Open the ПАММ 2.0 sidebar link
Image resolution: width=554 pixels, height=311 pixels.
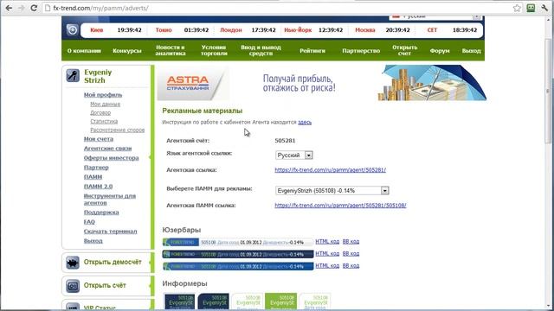(x=98, y=187)
